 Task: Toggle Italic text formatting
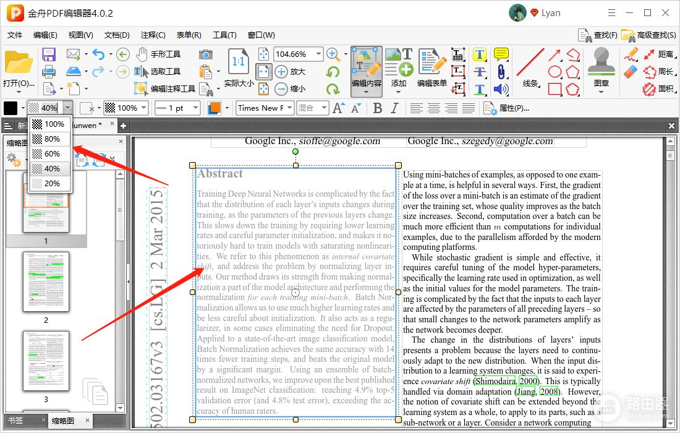pyautogui.click(x=395, y=108)
